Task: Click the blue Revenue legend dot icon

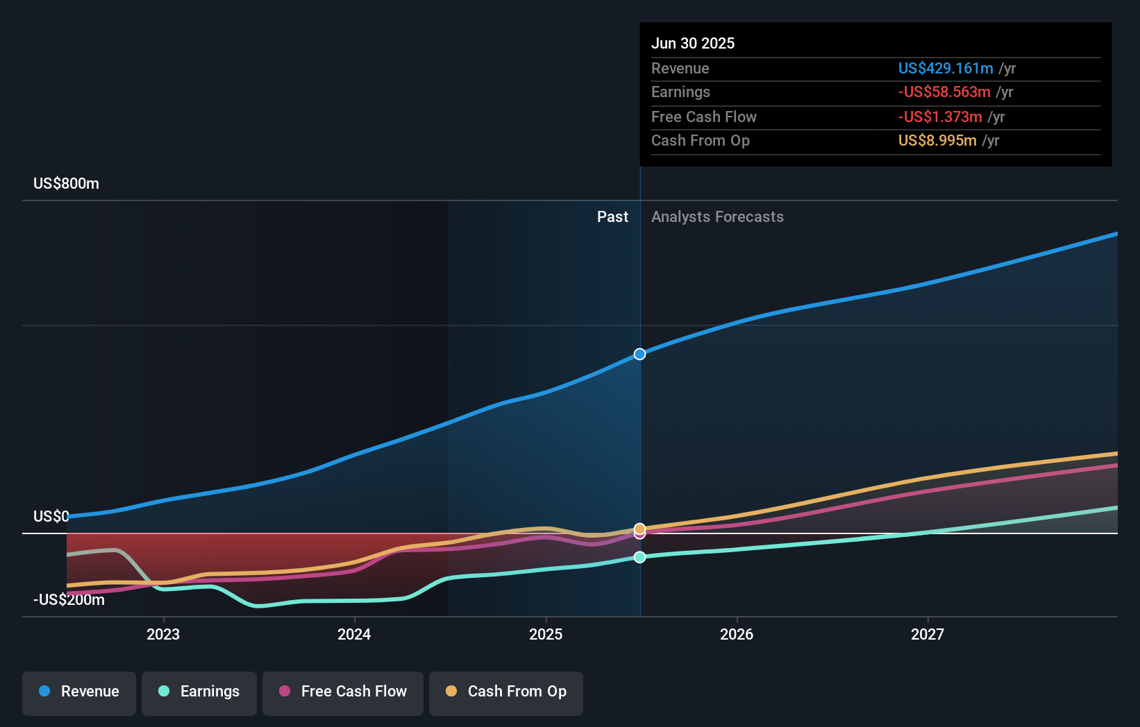Action: (46, 692)
